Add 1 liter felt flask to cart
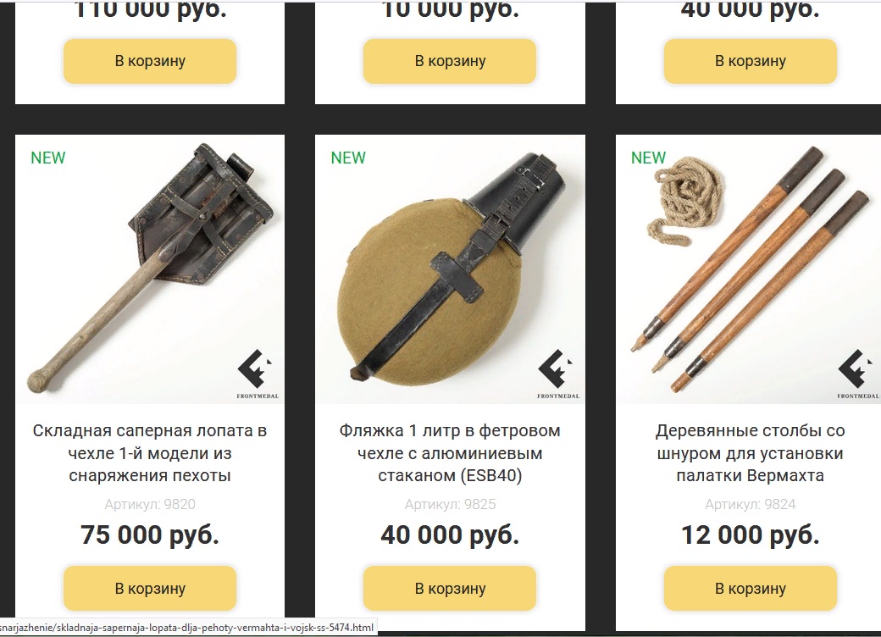881x637 pixels. (450, 588)
